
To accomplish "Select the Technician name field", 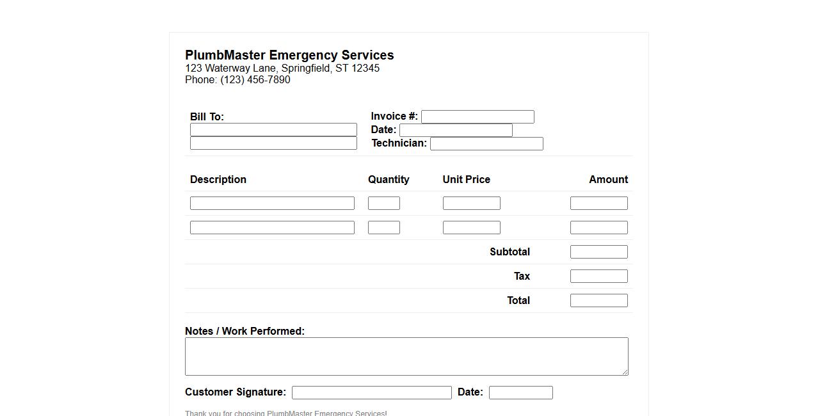I will (x=486, y=143).
